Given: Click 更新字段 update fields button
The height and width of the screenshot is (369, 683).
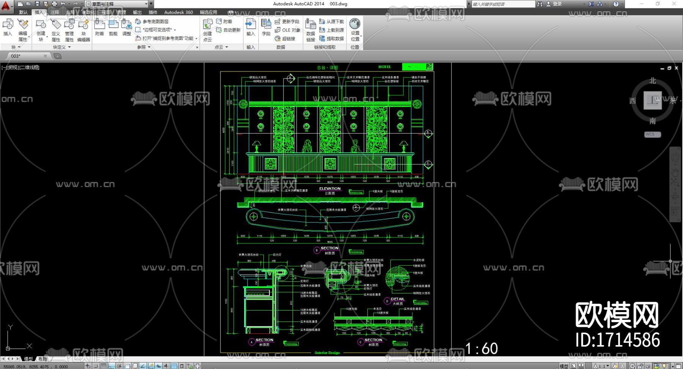Looking at the screenshot, I should click(x=287, y=22).
